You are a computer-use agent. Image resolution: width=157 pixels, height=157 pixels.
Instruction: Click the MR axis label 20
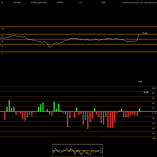(153, 108)
